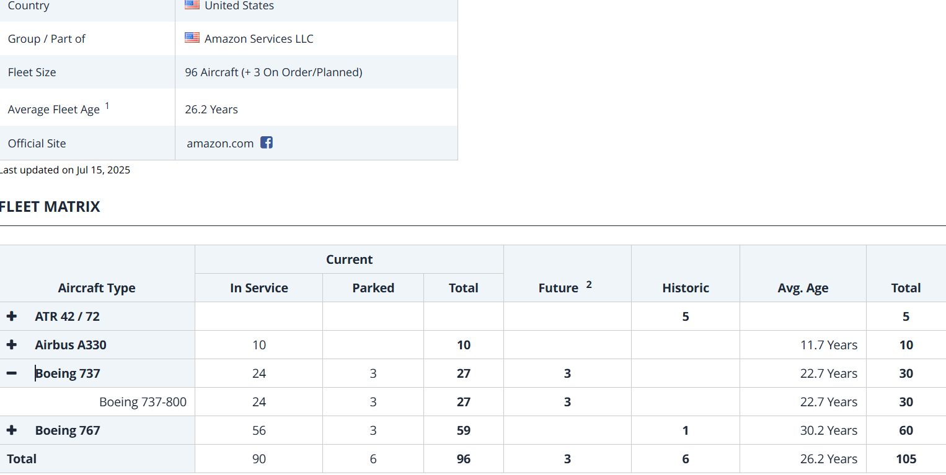Screen dimensions: 946x475
Task: Click the Historic column header
Action: [685, 288]
